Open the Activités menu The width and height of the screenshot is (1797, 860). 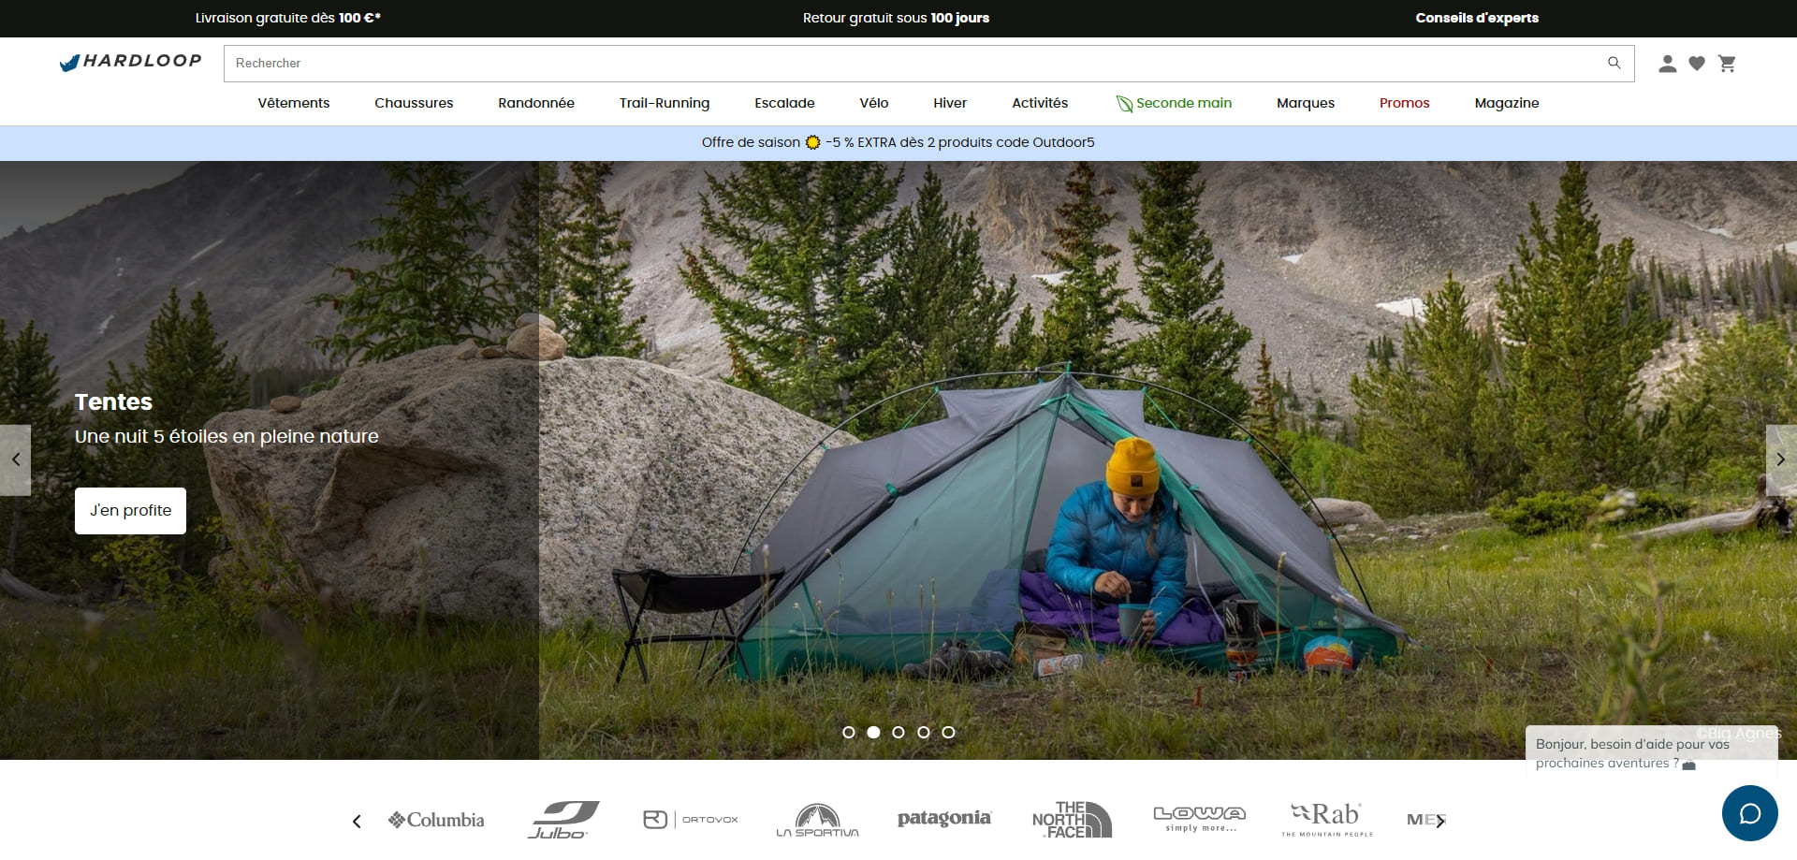click(1040, 103)
